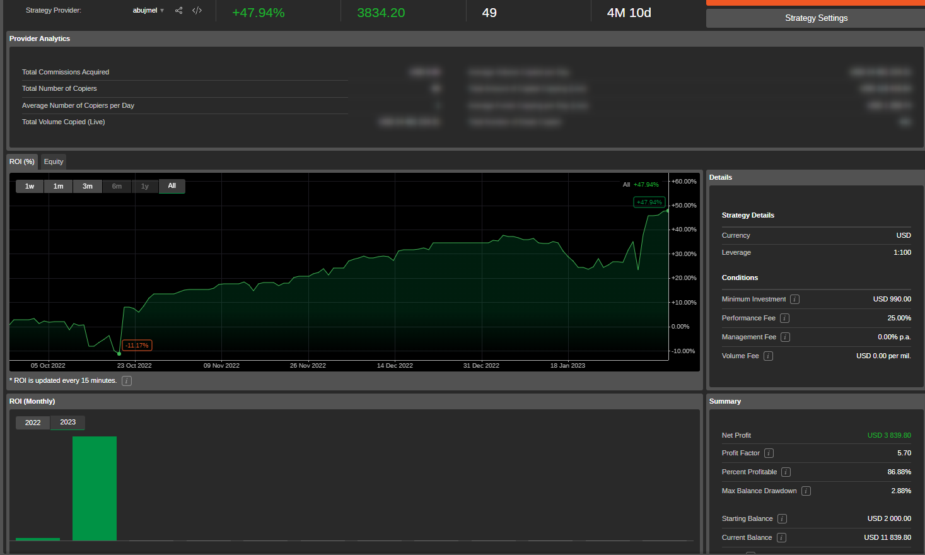The height and width of the screenshot is (555, 925).
Task: Click the Net Profit USD 3 839.80 value
Action: (x=889, y=436)
